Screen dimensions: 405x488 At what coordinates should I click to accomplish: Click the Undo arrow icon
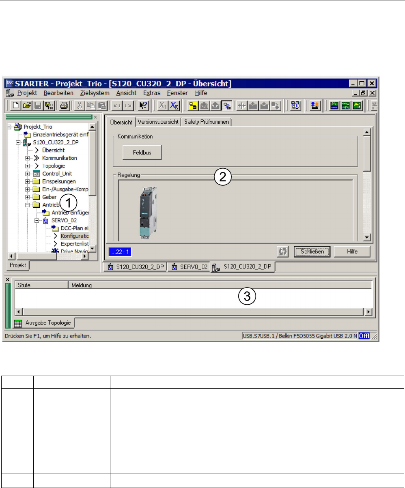(x=116, y=105)
